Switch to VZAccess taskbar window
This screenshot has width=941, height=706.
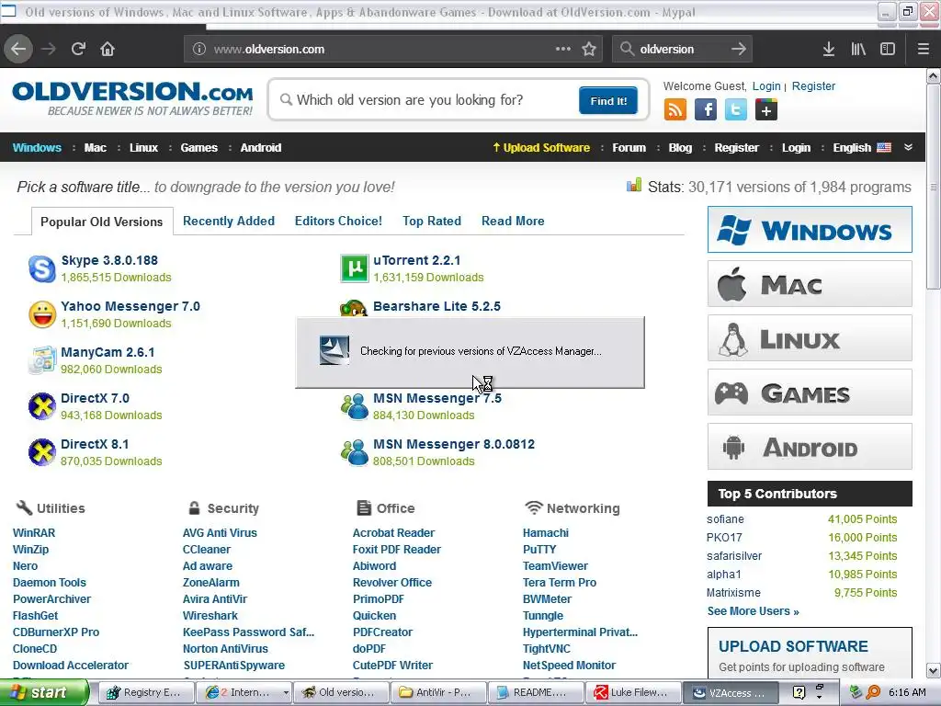pyautogui.click(x=731, y=693)
